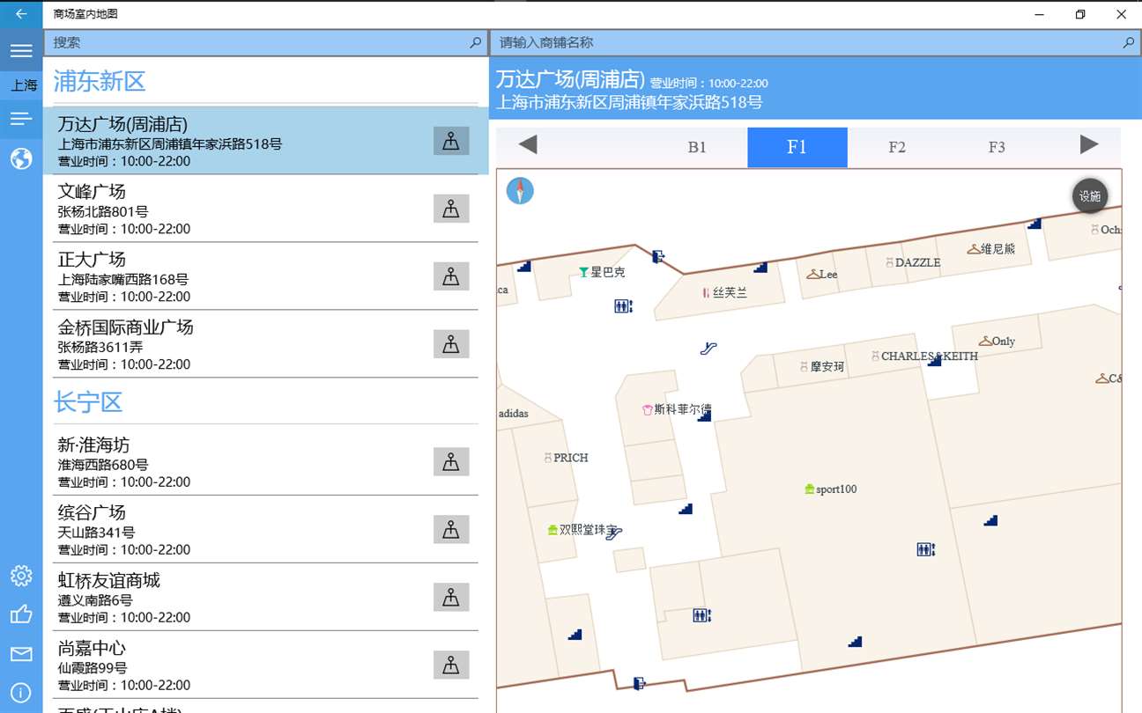Open the hamburger menu in sidebar
This screenshot has height=713, width=1142.
(x=21, y=51)
